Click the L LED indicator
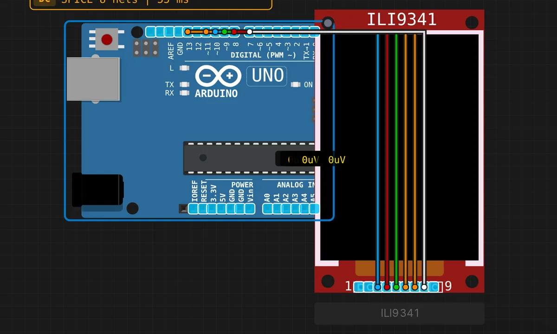The width and height of the screenshot is (557, 334). click(184, 68)
